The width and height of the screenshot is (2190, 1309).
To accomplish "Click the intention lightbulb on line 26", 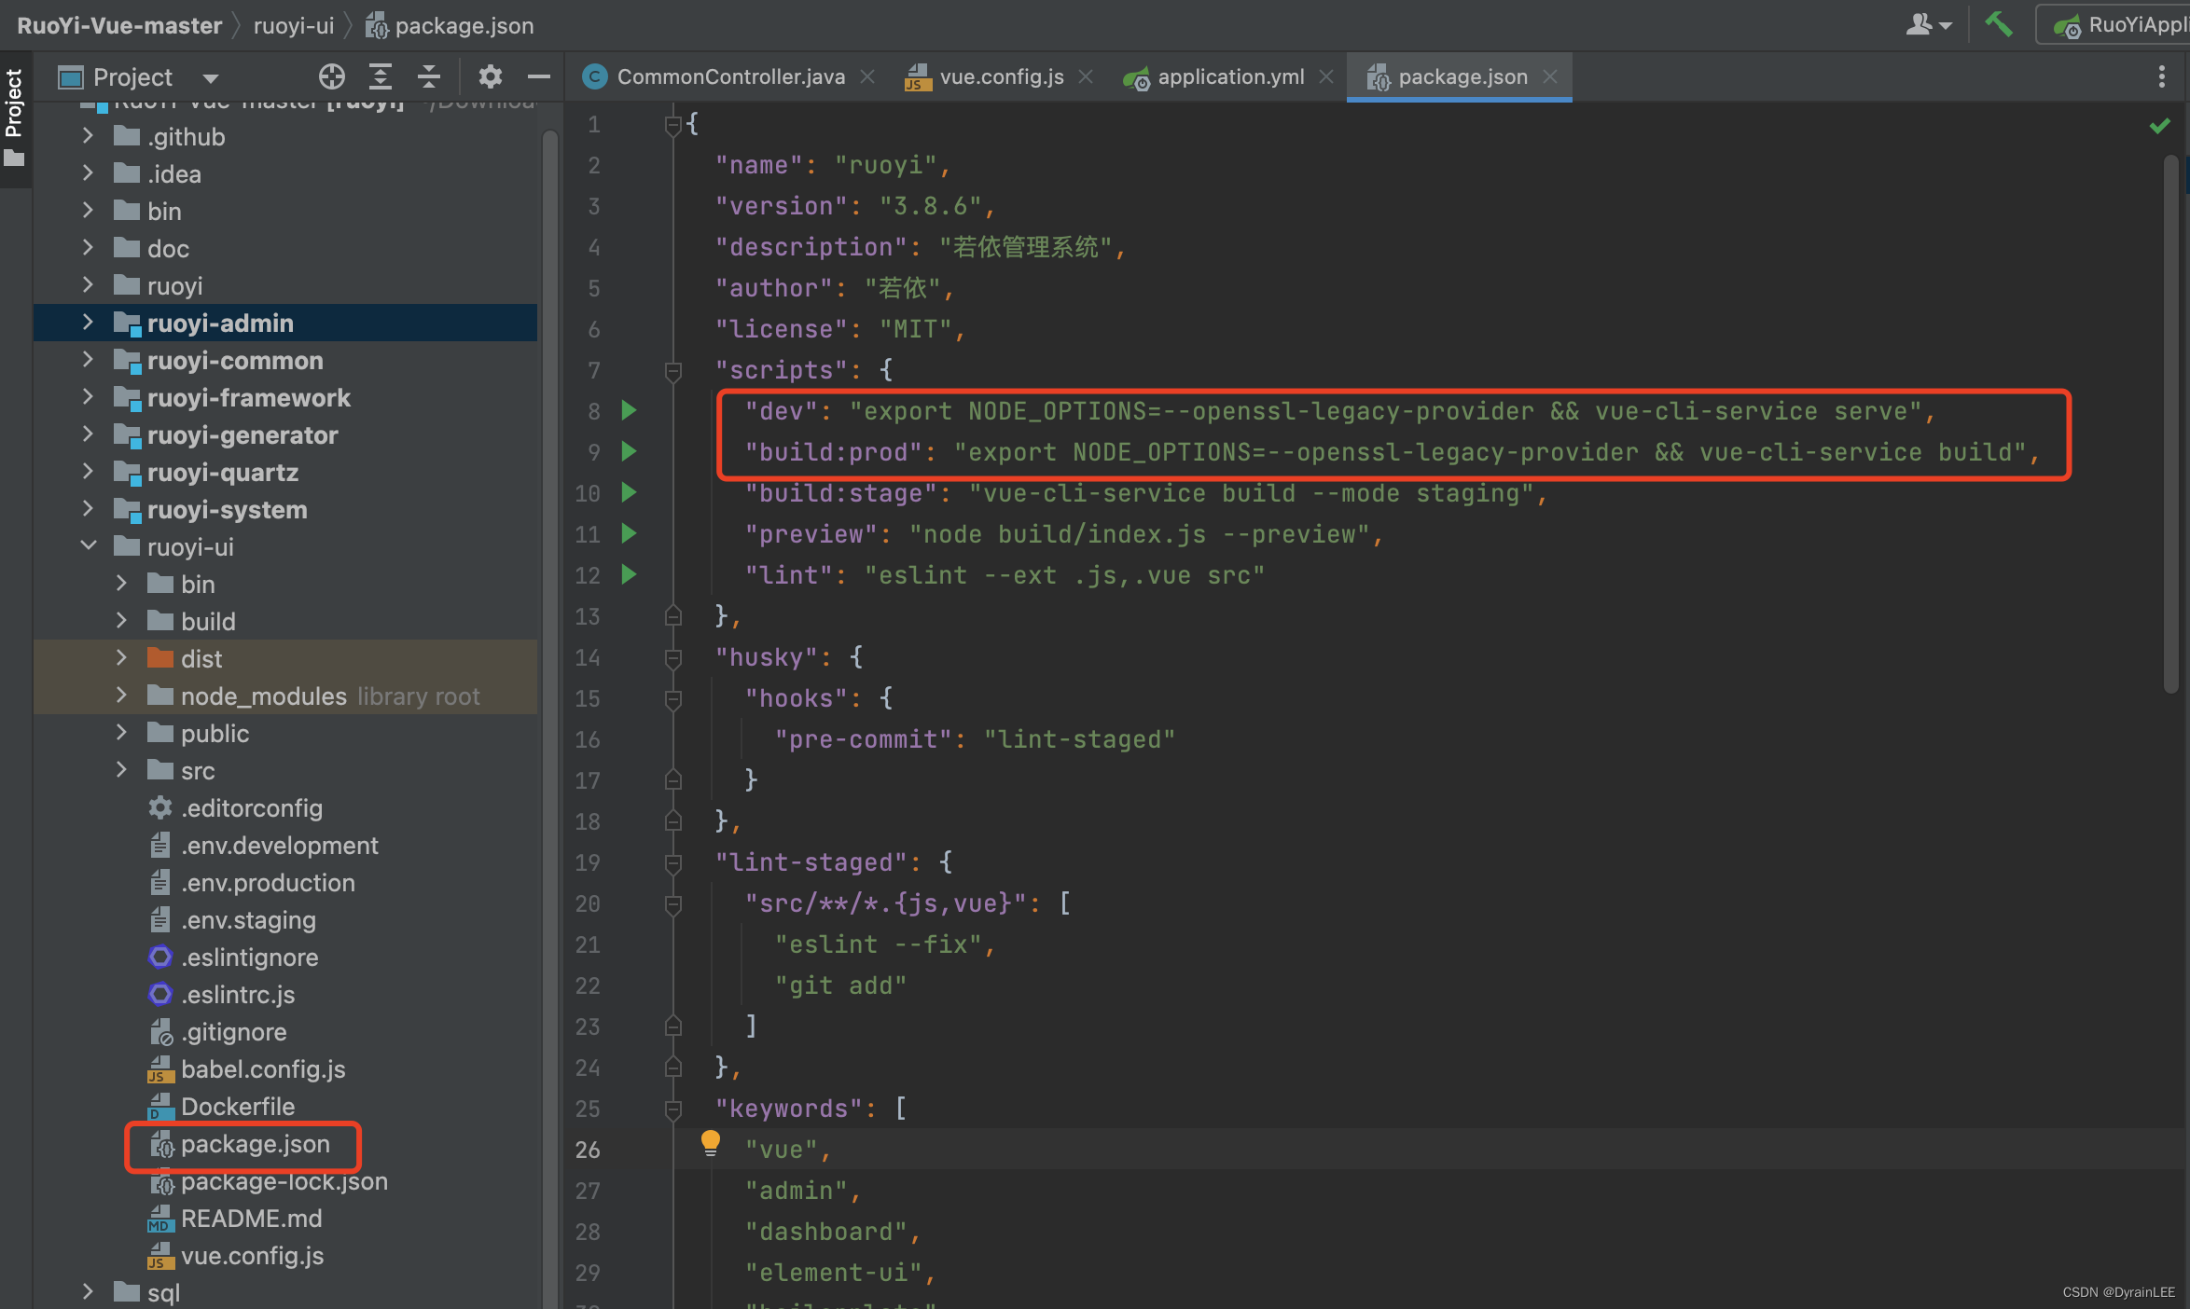I will tap(710, 1142).
